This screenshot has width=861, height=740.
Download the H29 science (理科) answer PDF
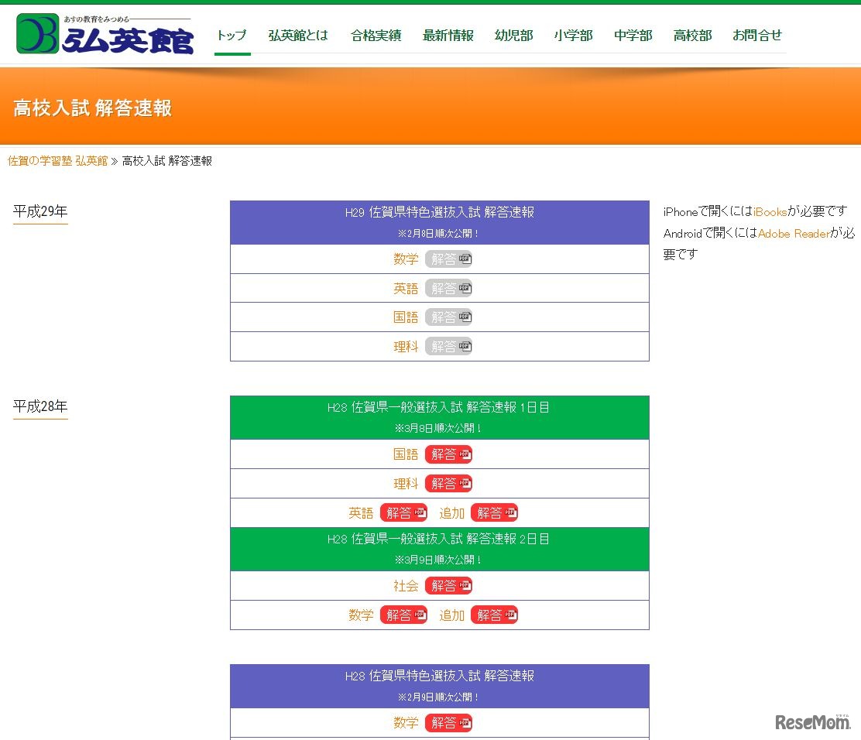[450, 346]
